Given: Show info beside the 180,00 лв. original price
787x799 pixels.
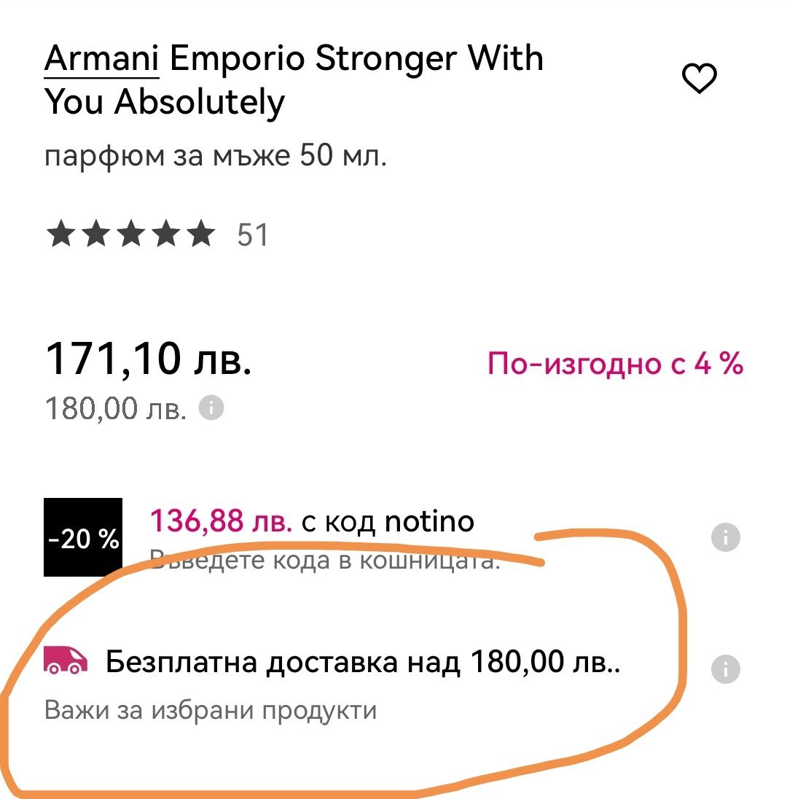Looking at the screenshot, I should point(211,408).
